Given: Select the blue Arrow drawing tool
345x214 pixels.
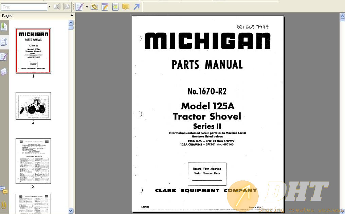Looking at the screenshot, I should [x=137, y=7].
